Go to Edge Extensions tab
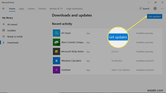This screenshot has height=93, width=166. 74,9
